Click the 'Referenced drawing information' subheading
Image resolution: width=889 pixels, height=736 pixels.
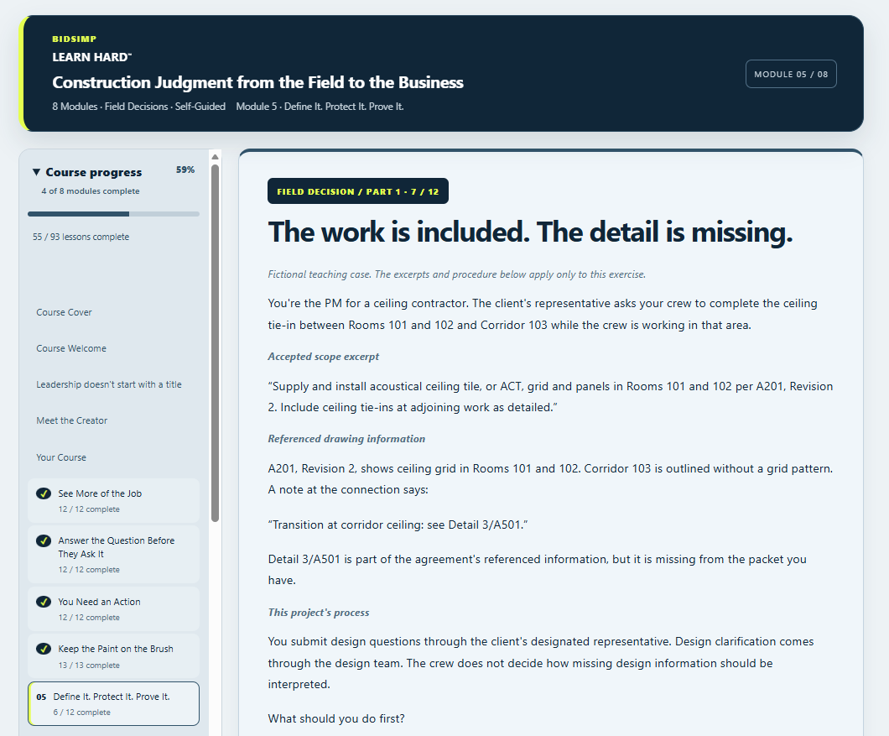tap(346, 439)
